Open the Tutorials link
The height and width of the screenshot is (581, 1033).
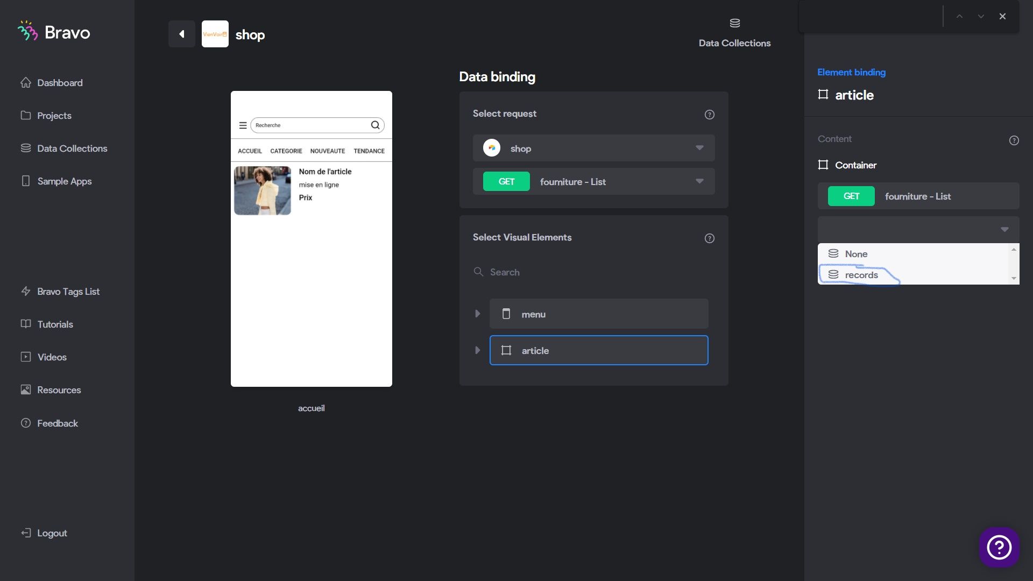click(47, 324)
